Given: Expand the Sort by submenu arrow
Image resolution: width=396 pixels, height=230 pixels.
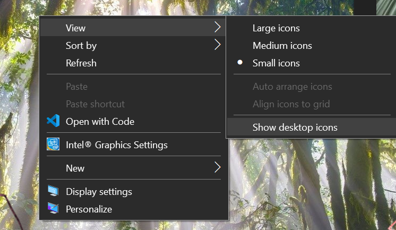Looking at the screenshot, I should [217, 45].
